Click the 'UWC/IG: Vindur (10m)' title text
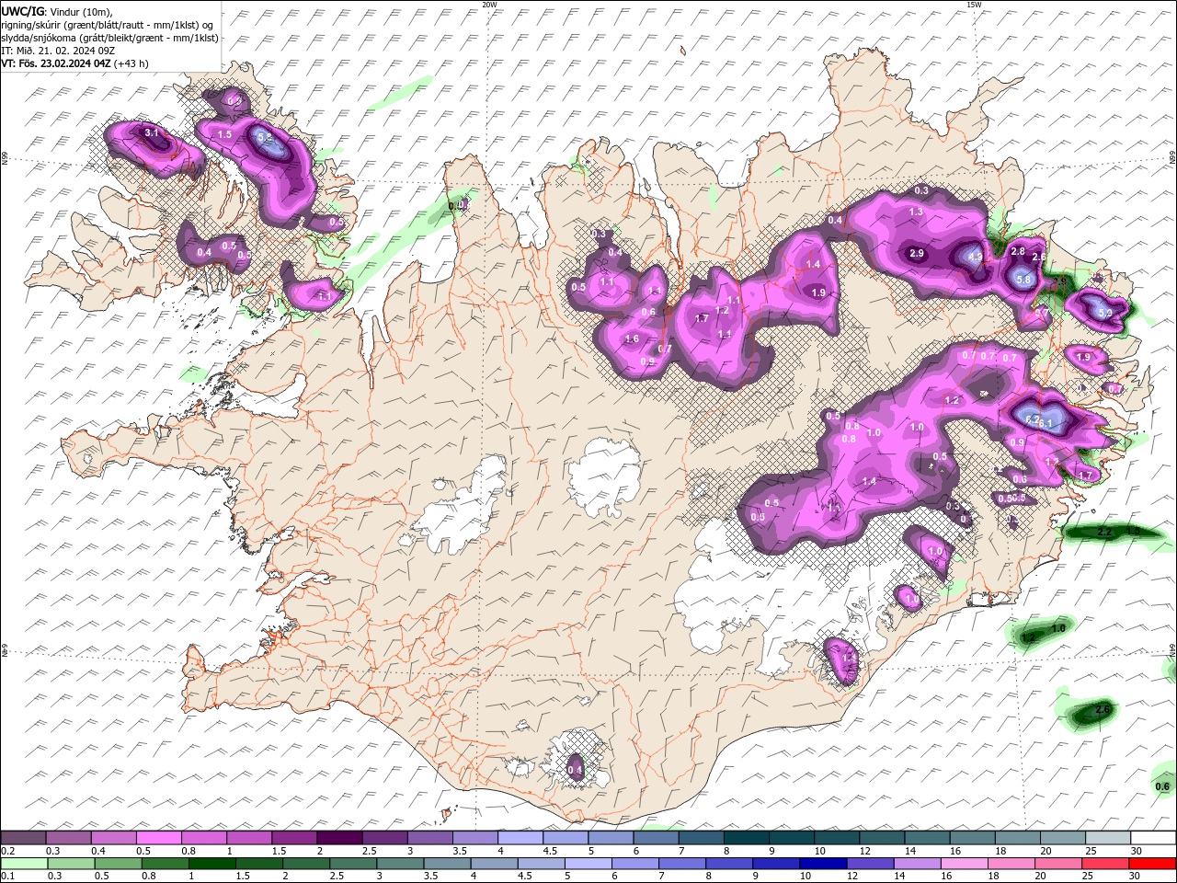This screenshot has height=883, width=1177. pyautogui.click(x=57, y=11)
